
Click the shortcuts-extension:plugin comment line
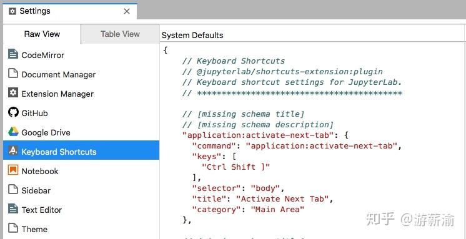[282, 72]
